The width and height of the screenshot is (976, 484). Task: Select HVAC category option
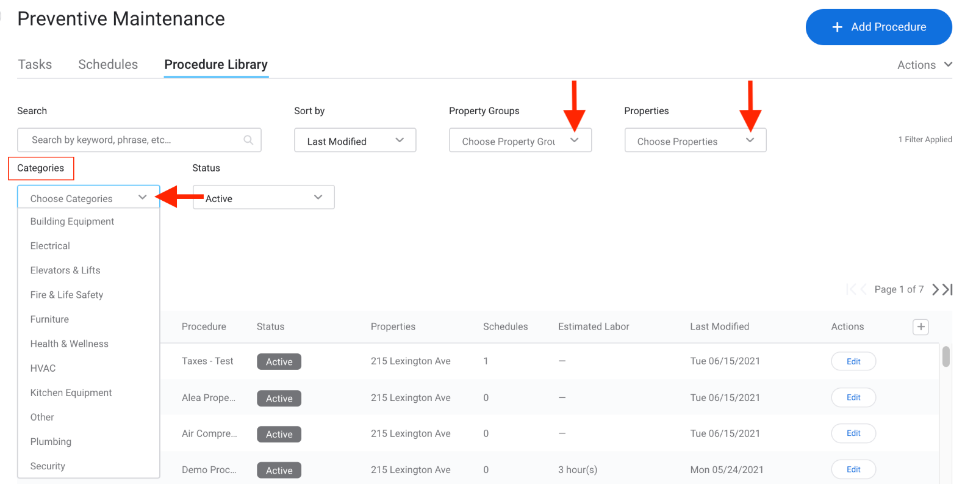[88, 368]
